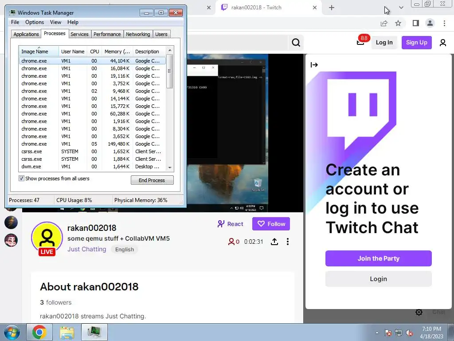454x341 pixels.
Task: Switch to the Performance tab
Action: tap(107, 34)
